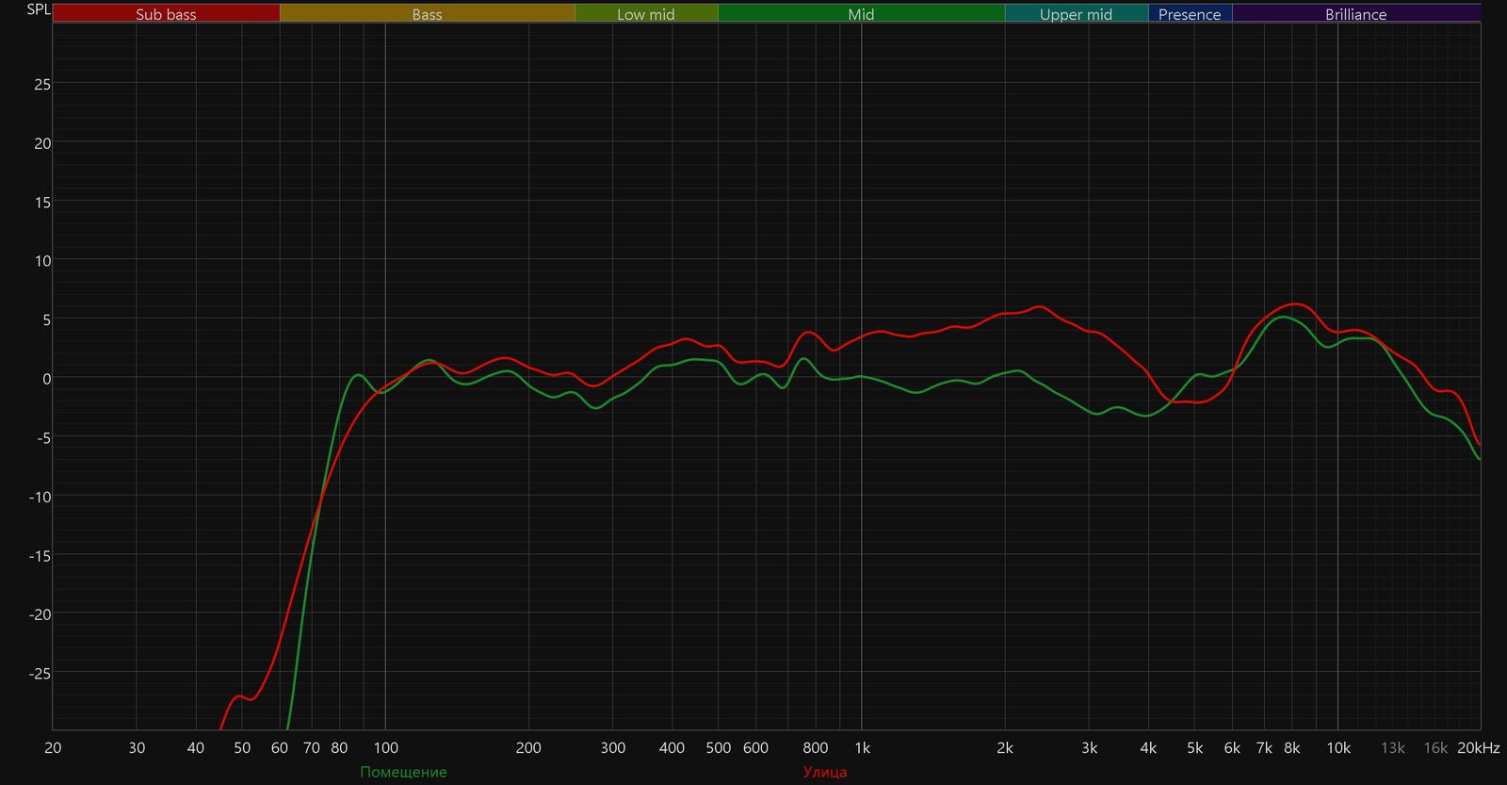Click the Bass frequency band header

tap(427, 13)
